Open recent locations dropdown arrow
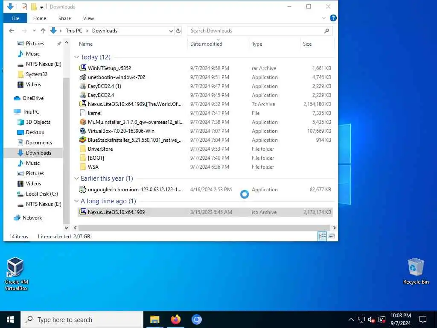The height and width of the screenshot is (328, 437). 34,31
